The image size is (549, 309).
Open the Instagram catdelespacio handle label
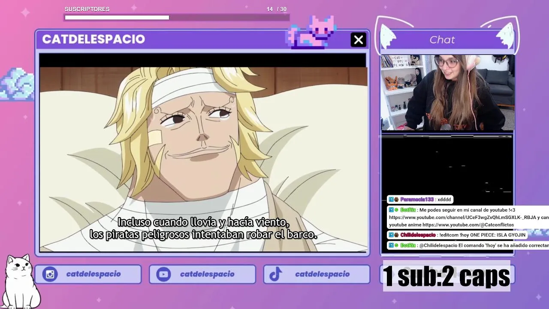coord(94,274)
